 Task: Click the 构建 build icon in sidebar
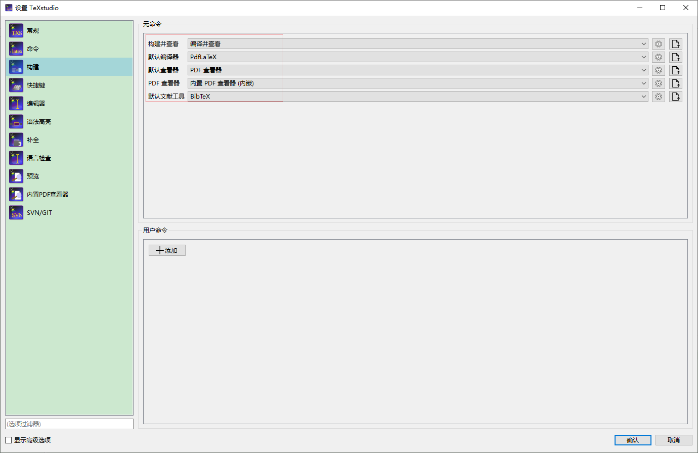(16, 67)
